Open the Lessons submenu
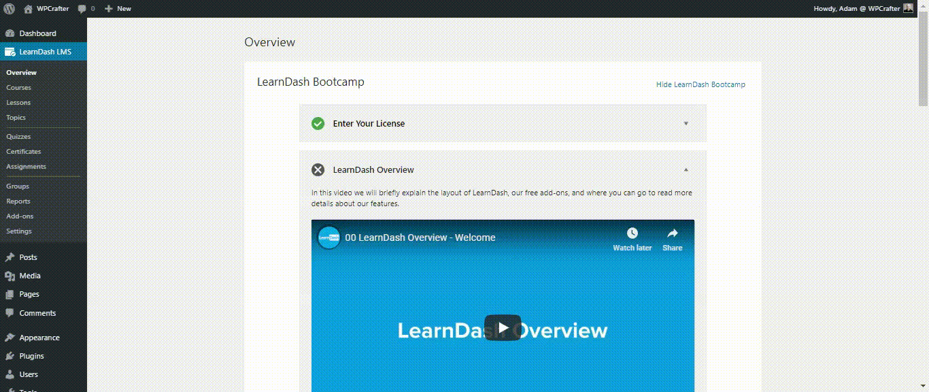 18,103
